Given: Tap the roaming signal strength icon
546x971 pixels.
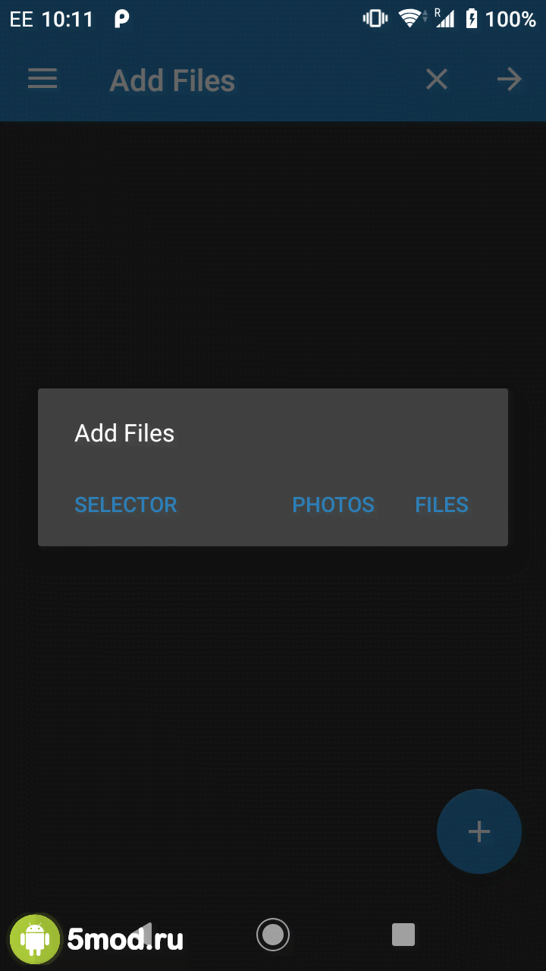Looking at the screenshot, I should [444, 18].
